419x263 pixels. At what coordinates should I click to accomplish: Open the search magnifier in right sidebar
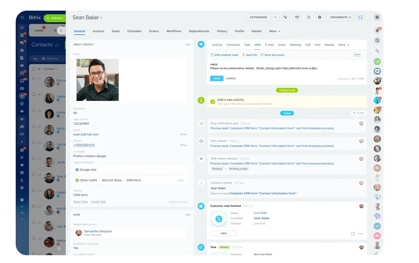tap(377, 51)
